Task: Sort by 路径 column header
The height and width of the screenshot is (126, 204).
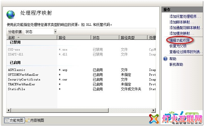Action: (74, 38)
